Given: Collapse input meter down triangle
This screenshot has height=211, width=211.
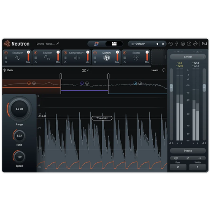Looking at the screenshot, I should 178,51.
